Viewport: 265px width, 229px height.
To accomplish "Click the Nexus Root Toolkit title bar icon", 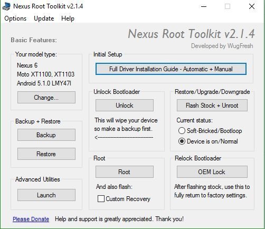I will pos(6,6).
